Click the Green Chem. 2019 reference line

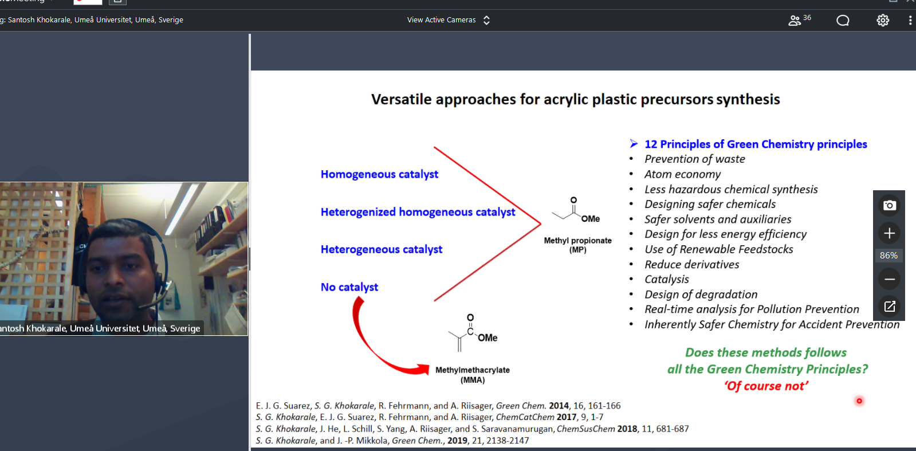392,441
